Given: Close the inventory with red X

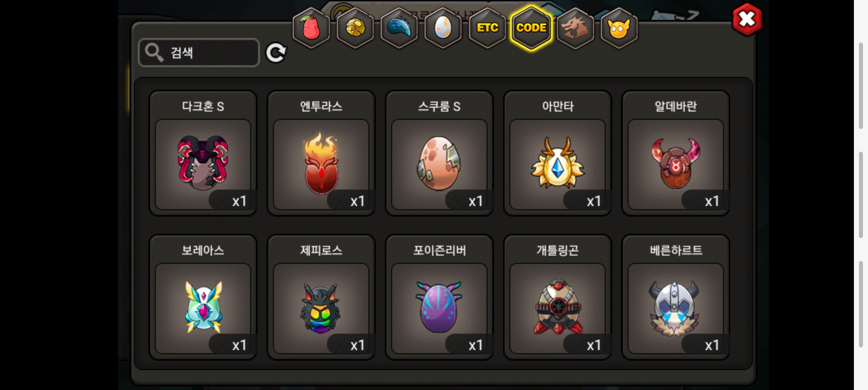Looking at the screenshot, I should tap(747, 19).
